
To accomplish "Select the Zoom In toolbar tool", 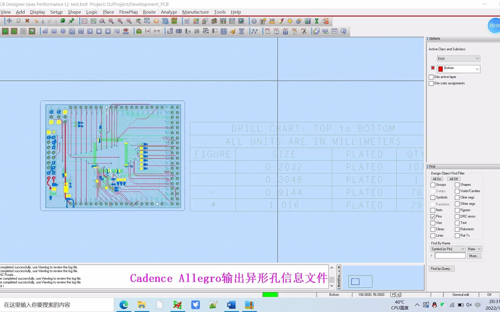I will (x=120, y=21).
